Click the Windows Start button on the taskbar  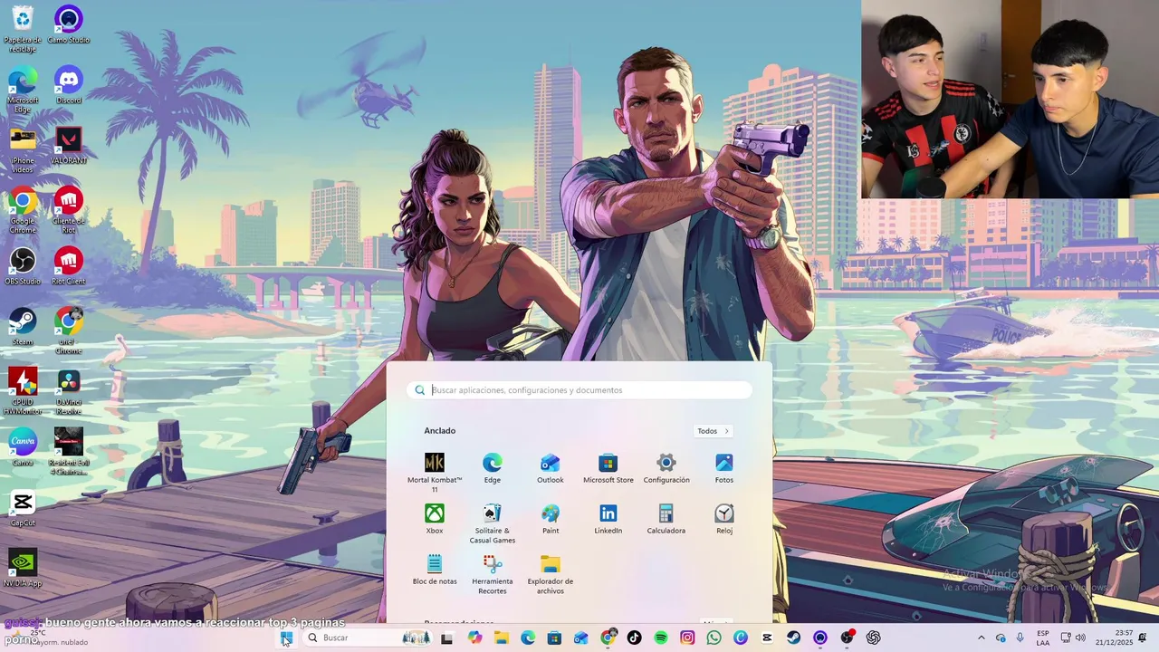click(286, 638)
